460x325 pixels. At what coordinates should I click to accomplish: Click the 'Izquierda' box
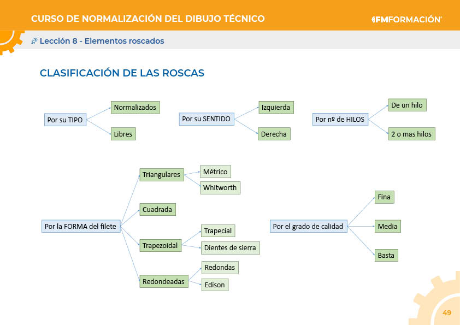[276, 107]
